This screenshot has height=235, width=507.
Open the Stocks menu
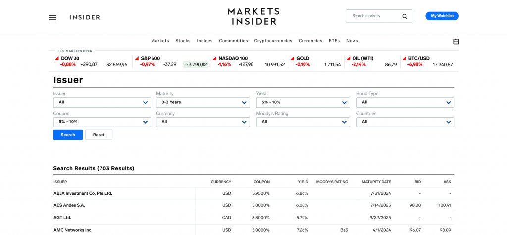pyautogui.click(x=183, y=41)
